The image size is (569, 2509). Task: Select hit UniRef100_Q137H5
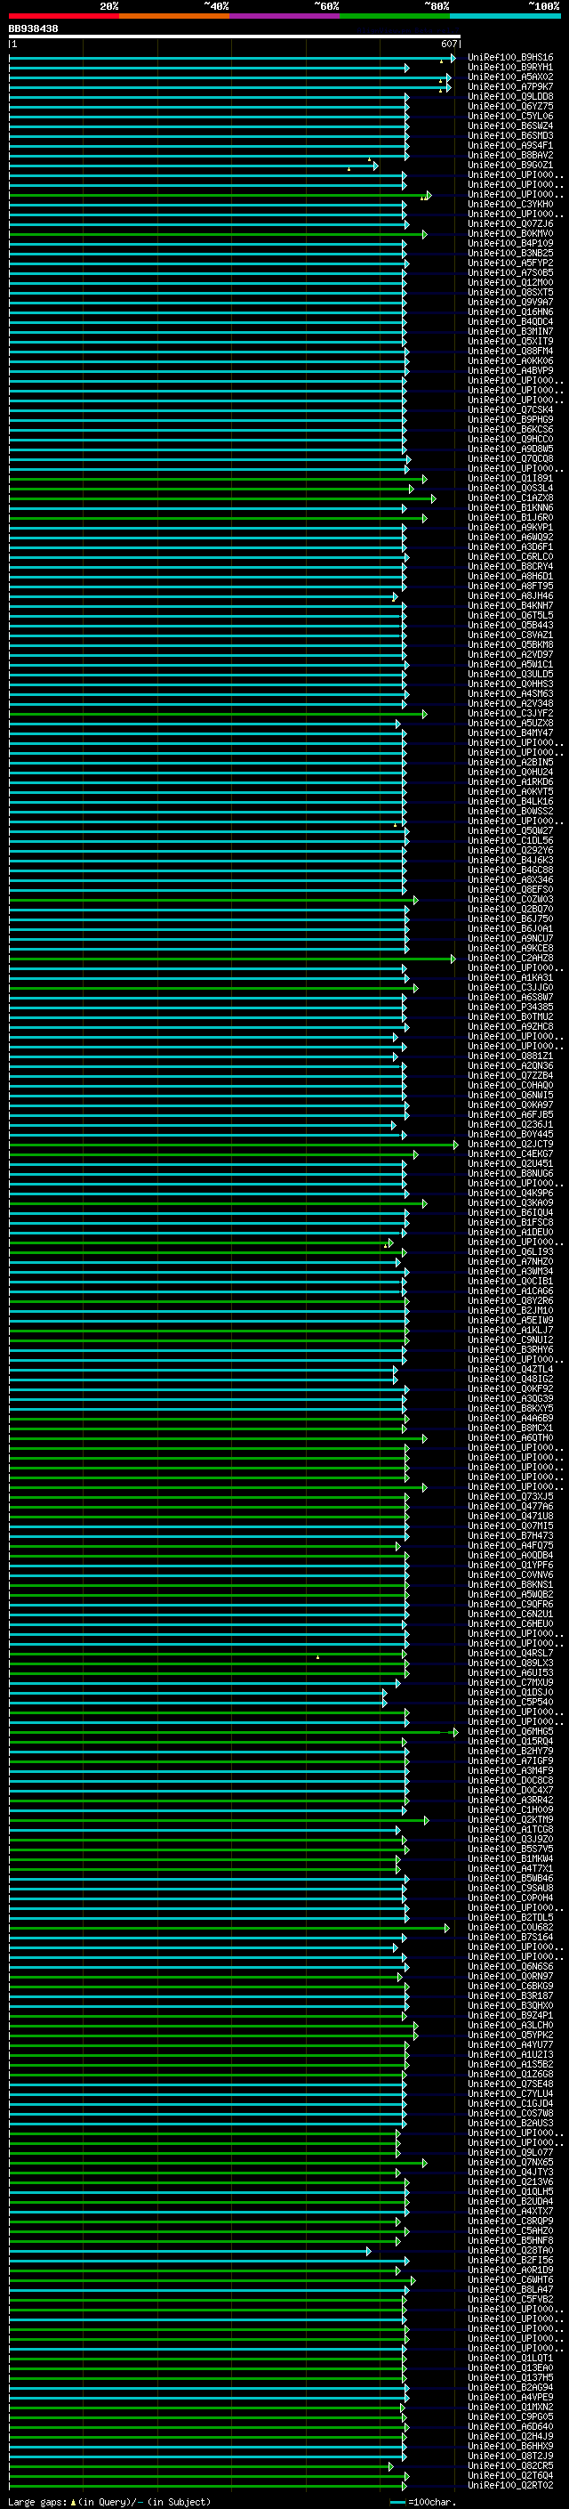pyautogui.click(x=510, y=2377)
